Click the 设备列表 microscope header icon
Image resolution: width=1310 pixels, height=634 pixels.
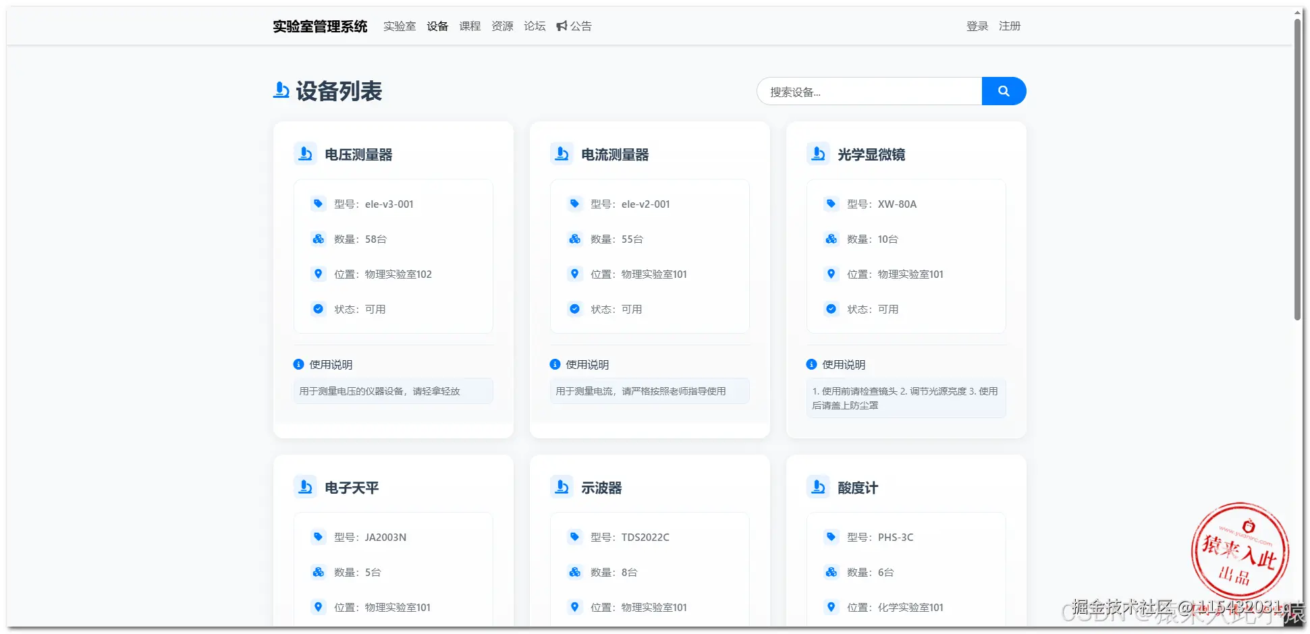(280, 90)
